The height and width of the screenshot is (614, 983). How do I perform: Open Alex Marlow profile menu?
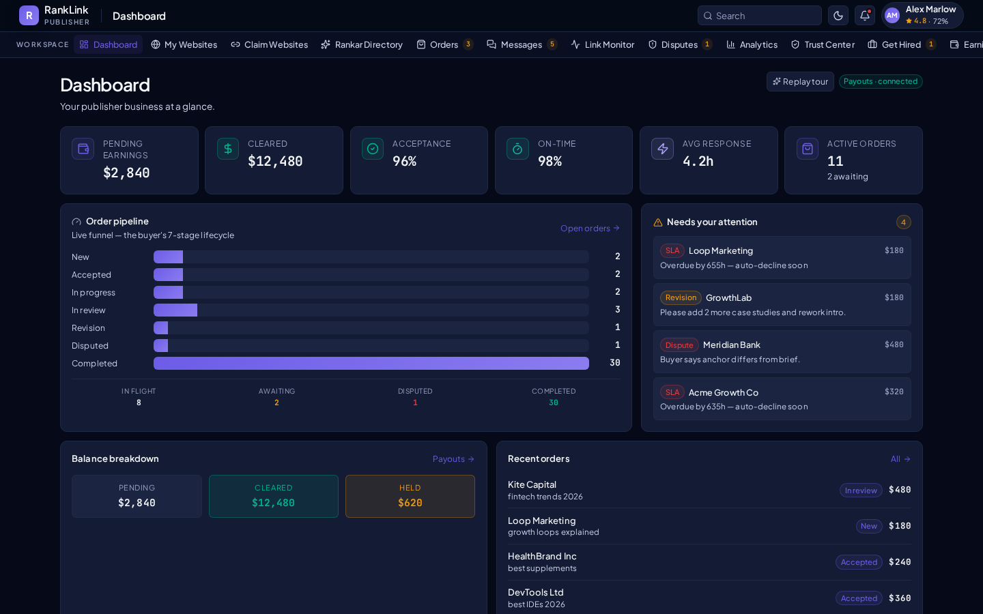pos(922,15)
